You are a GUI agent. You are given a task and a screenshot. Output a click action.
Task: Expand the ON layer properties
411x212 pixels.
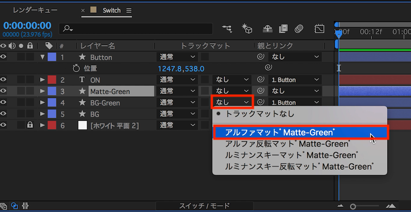(43, 79)
